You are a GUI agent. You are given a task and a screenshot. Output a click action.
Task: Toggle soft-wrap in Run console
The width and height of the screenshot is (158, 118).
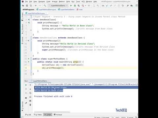pyautogui.click(x=30, y=93)
